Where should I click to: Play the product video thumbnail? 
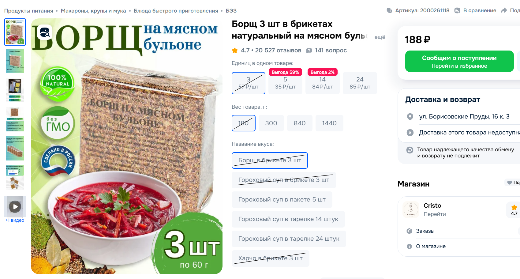coord(15,207)
